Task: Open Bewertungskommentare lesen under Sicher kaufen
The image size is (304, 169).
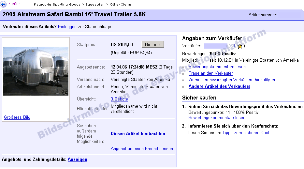Action: [x=217, y=118]
